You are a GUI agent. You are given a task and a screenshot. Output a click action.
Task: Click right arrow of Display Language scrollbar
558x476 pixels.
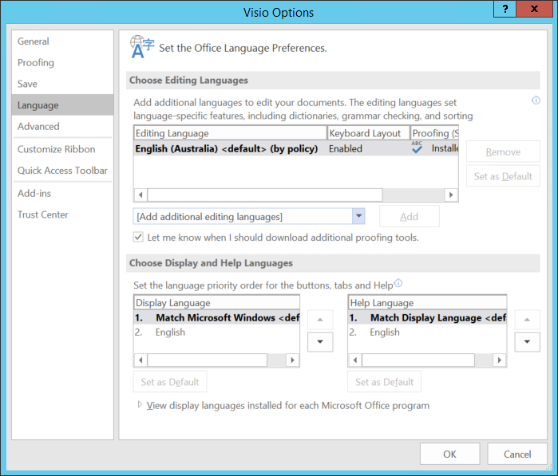click(292, 360)
